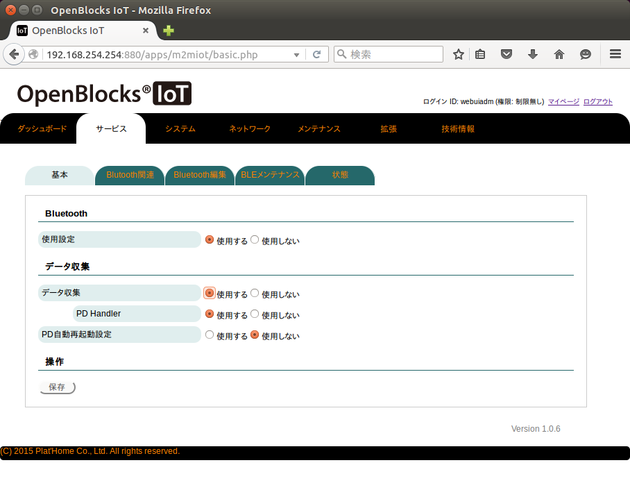Click the OpenBlocks IoT logo
The image size is (630, 490).
(104, 94)
